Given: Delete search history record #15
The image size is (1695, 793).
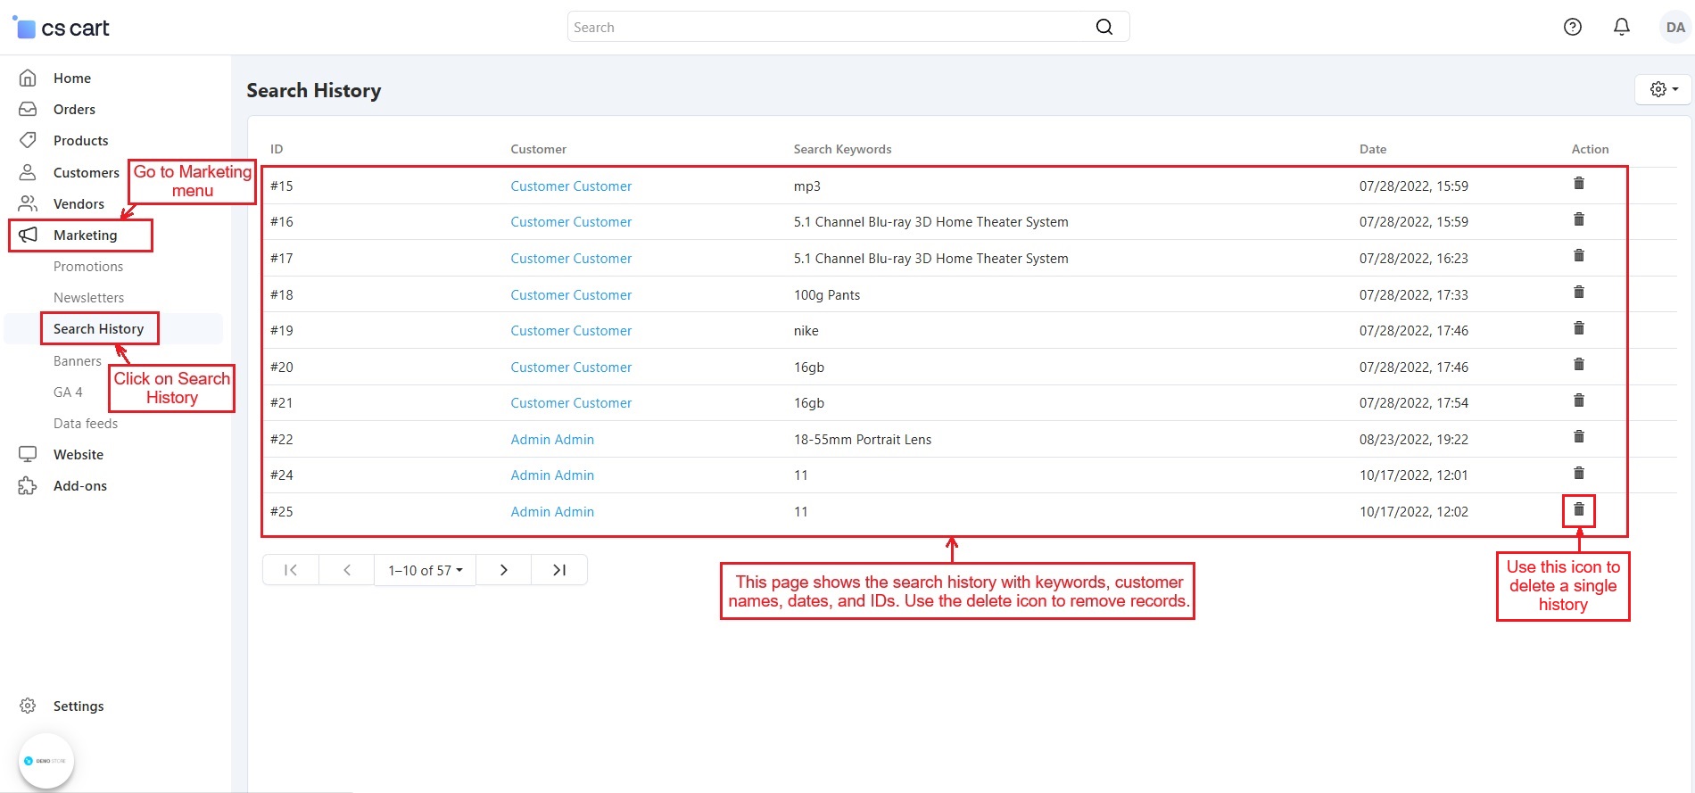Looking at the screenshot, I should pos(1578,184).
